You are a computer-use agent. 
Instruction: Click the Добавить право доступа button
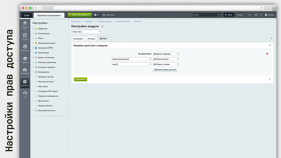tap(165, 70)
